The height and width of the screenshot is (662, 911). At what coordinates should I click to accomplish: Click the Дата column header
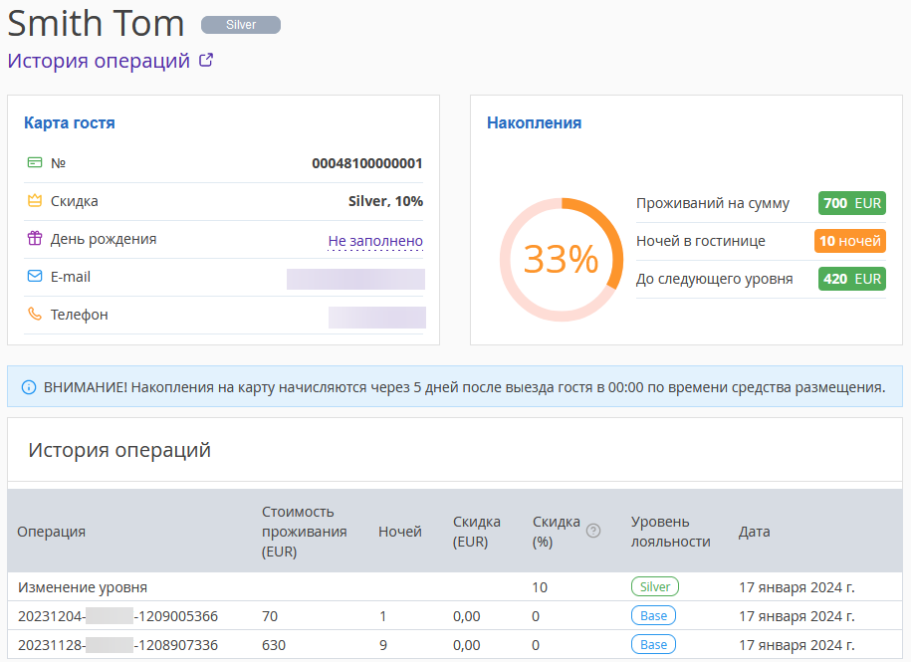coord(754,532)
